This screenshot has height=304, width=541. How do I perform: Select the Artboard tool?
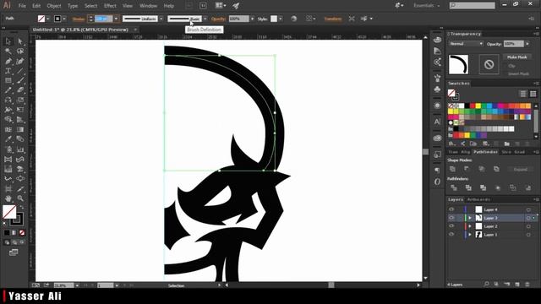click(x=8, y=188)
